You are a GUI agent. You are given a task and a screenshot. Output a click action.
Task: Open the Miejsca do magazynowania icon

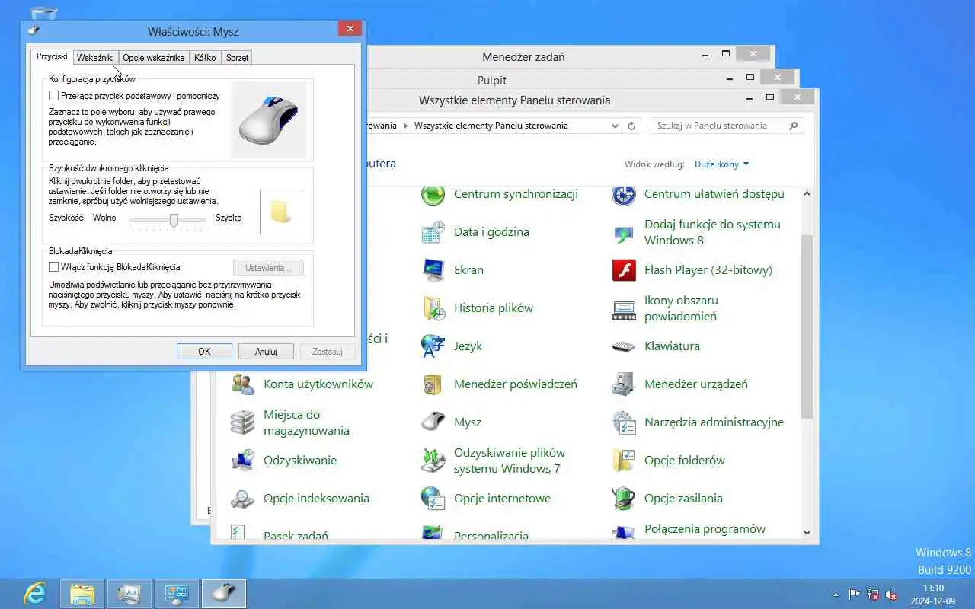[242, 422]
